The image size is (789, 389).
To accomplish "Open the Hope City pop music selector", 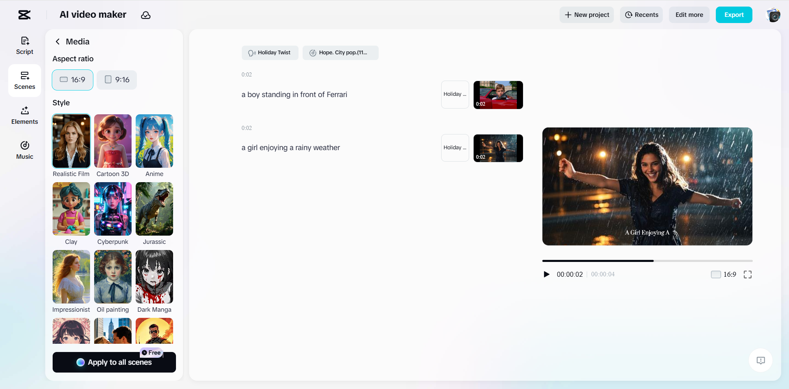I will pyautogui.click(x=340, y=53).
